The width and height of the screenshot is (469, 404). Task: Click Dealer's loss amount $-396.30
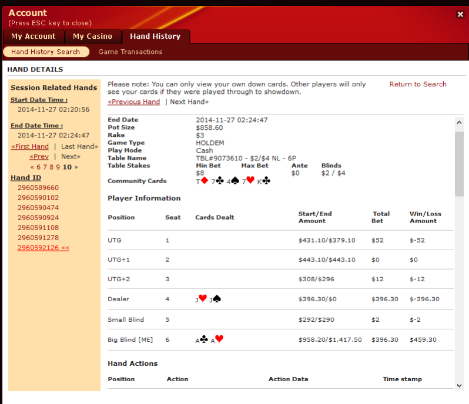click(424, 299)
